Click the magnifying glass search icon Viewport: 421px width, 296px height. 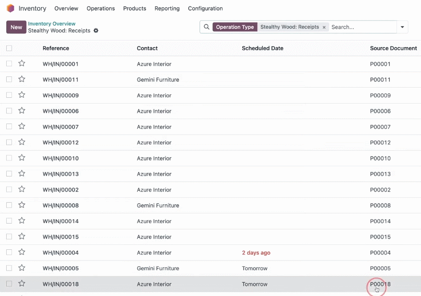(206, 27)
